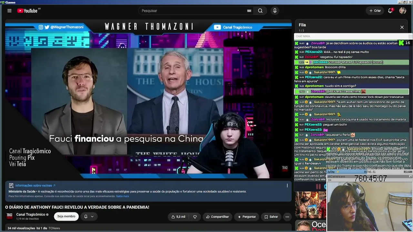Click the highlighted @PEXzera22 esse filme message
Viewport: 413px width, 232px height.
point(351,92)
